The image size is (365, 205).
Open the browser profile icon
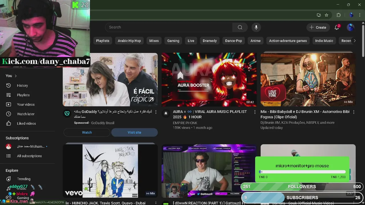click(x=351, y=15)
